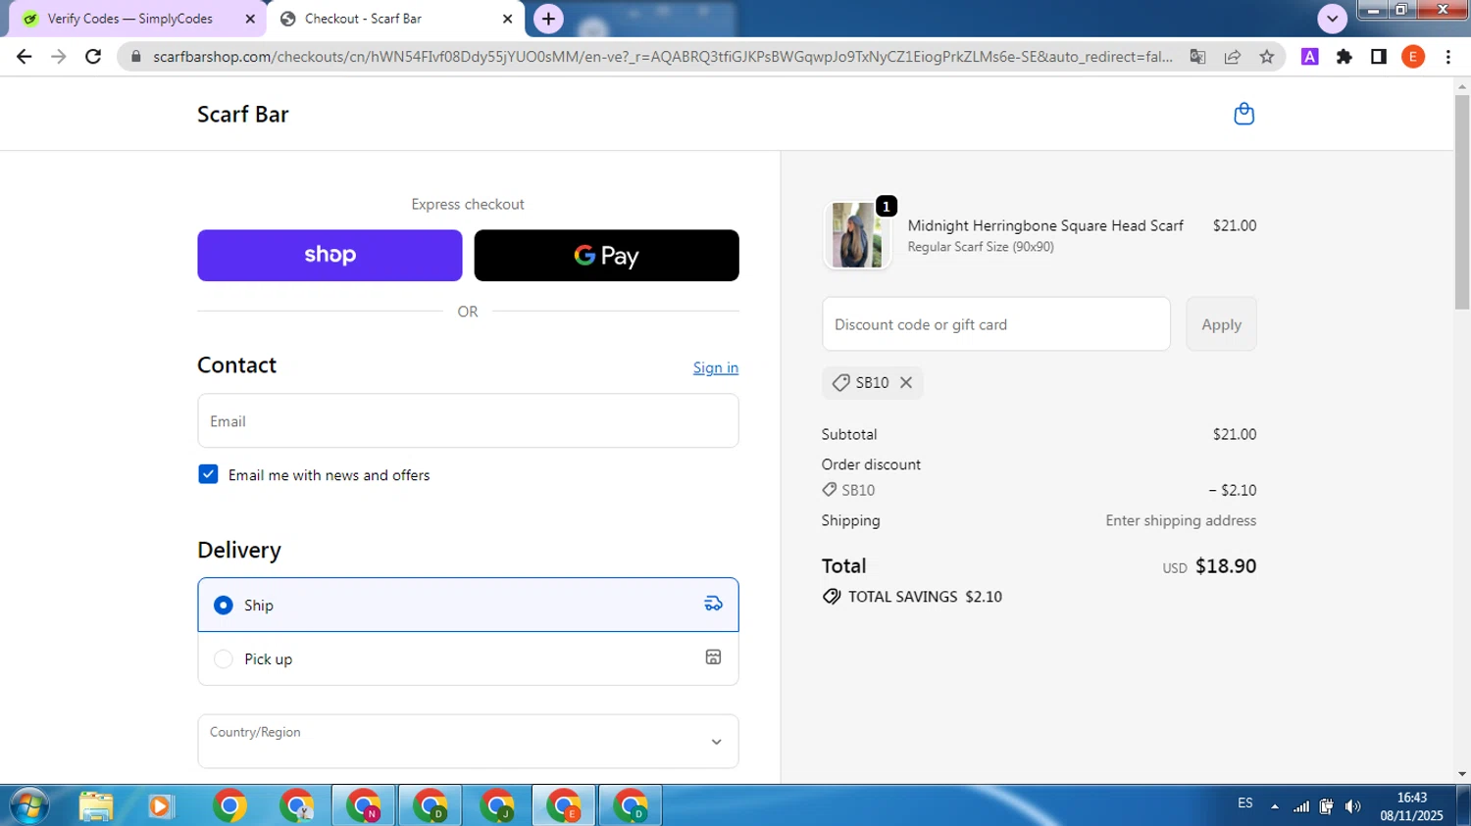Click the TOTAL SAVINGS $2.10 text
The width and height of the screenshot is (1471, 826).
[x=925, y=597]
